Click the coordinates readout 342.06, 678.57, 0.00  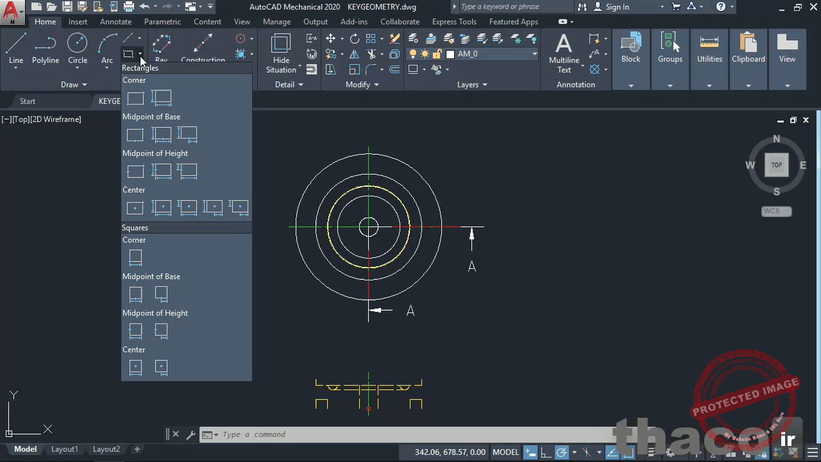(x=450, y=452)
